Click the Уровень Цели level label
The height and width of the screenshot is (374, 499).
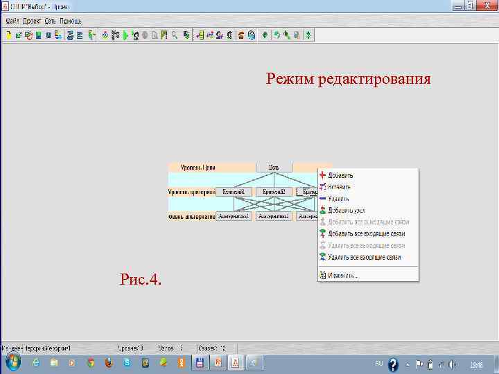(x=198, y=168)
